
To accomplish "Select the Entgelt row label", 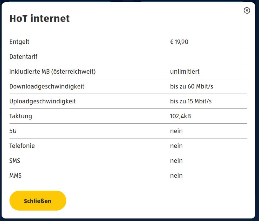I will point(19,42).
